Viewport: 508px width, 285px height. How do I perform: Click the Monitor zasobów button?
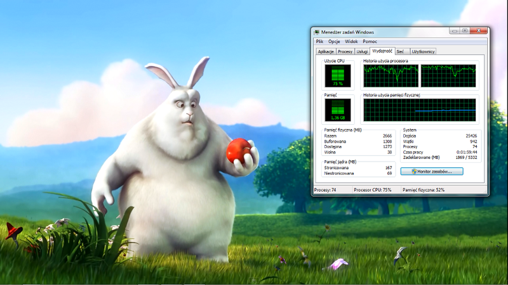coord(432,171)
